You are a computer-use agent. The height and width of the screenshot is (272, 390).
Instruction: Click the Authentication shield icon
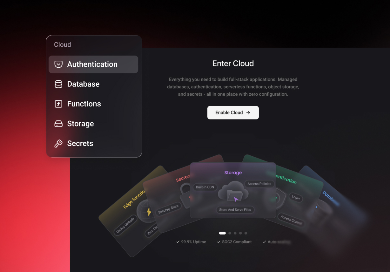(x=58, y=65)
